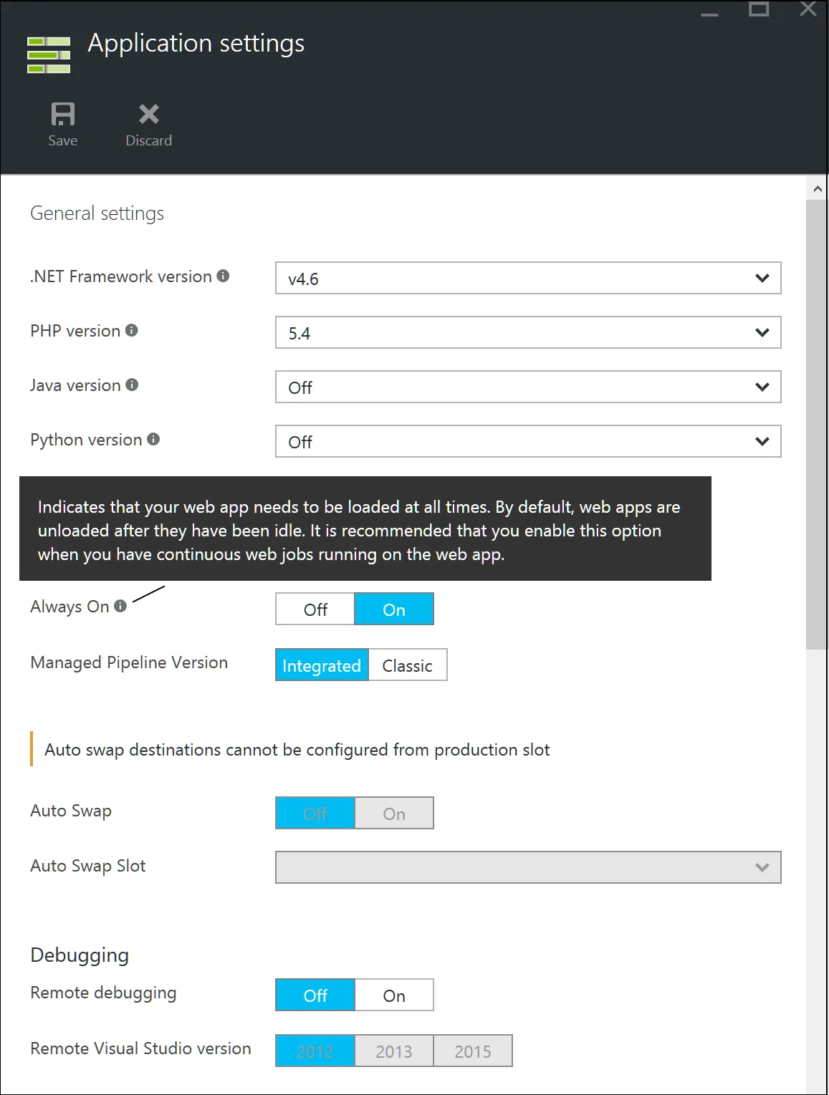Turn Remote debugging On
Image resolution: width=829 pixels, height=1095 pixels.
click(394, 995)
